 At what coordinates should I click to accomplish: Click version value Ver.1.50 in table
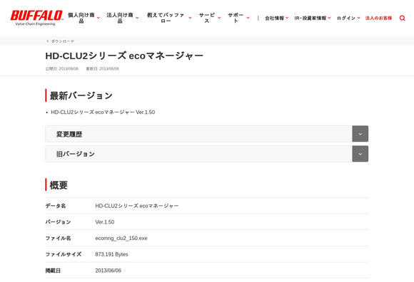[105, 222]
